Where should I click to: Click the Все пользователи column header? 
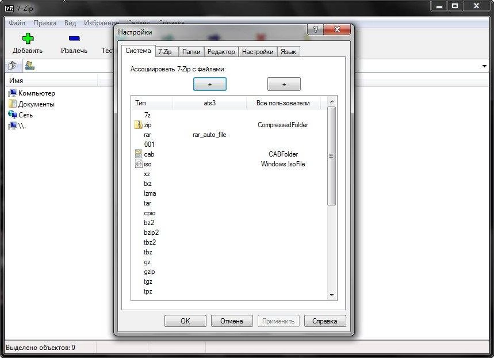[283, 103]
